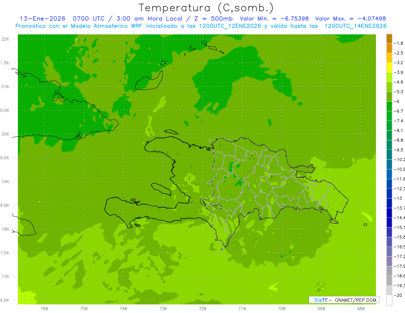Click the '75W' longitude axis label
405x313 pixels.
(84, 309)
